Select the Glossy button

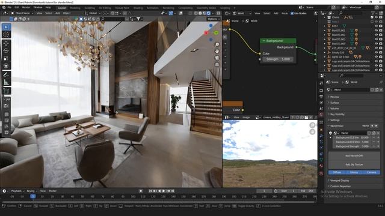tap(354, 173)
